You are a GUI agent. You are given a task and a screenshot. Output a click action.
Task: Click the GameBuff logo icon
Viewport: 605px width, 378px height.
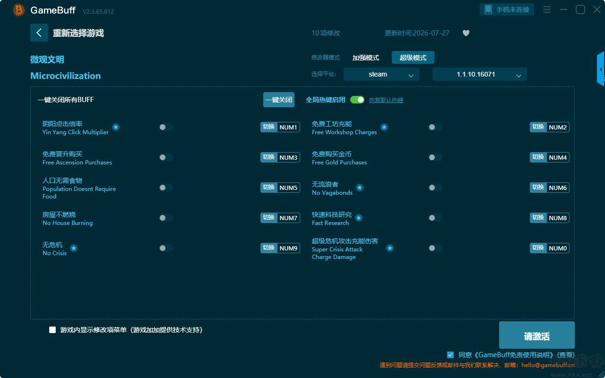tap(19, 10)
